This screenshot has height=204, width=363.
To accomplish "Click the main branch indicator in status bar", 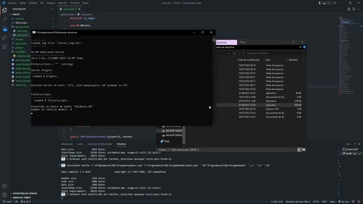I will 7,202.
